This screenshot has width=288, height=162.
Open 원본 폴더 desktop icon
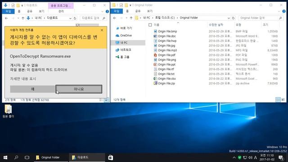coord(8,111)
